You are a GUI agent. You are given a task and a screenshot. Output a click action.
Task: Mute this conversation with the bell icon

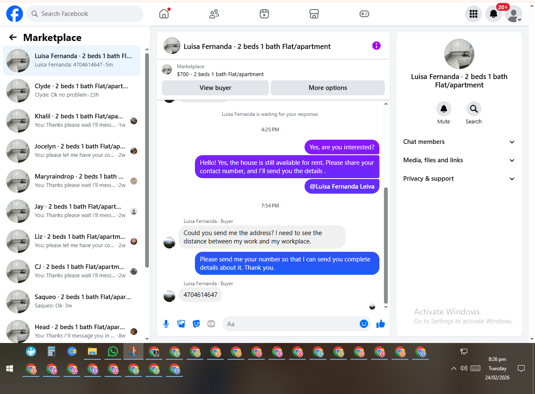point(444,109)
